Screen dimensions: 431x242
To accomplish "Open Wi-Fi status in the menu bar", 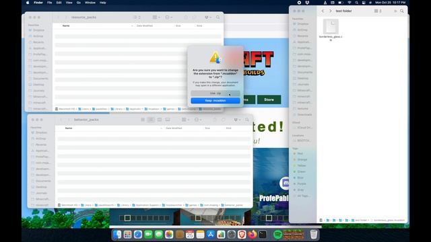I will coord(350,3).
